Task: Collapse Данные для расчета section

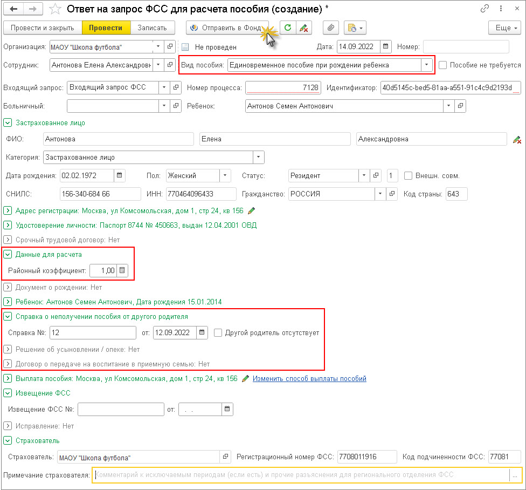Action: pyautogui.click(x=8, y=254)
